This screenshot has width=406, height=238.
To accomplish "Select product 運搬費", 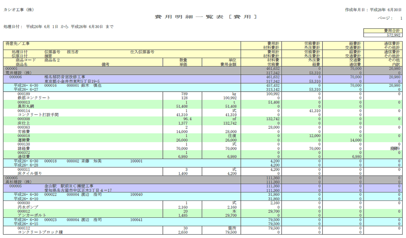I will (x=24, y=140).
